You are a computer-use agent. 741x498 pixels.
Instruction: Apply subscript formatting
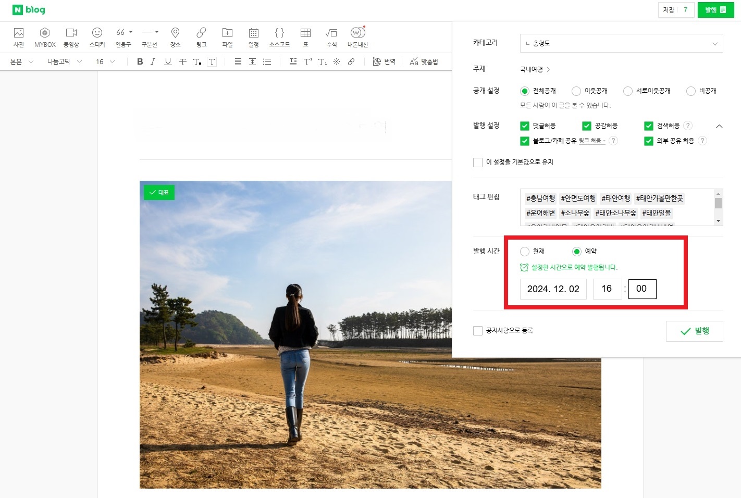(x=323, y=61)
